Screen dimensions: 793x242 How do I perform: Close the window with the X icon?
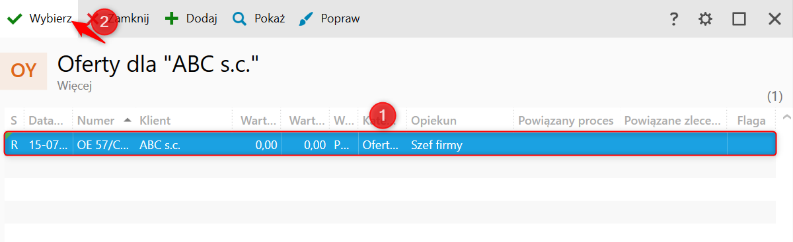[774, 19]
